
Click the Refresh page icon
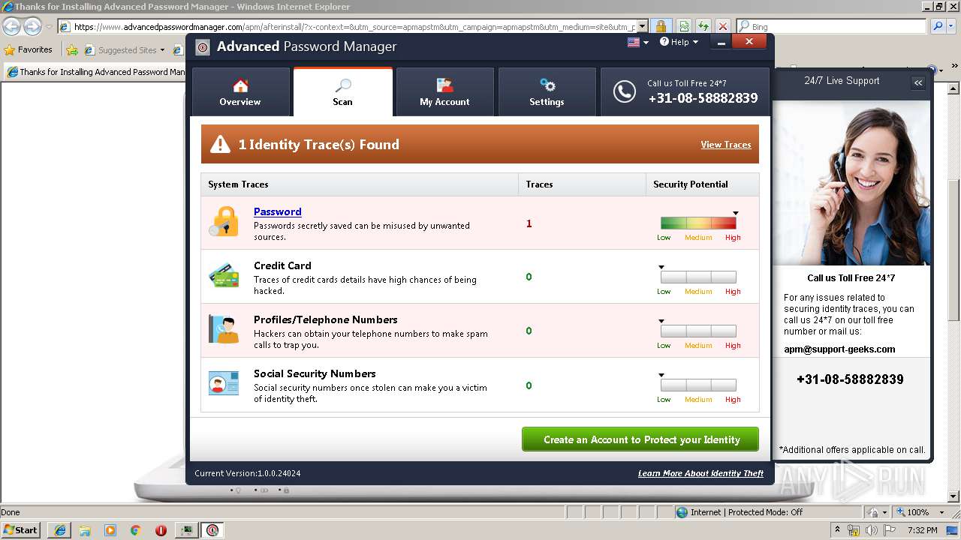tap(703, 26)
